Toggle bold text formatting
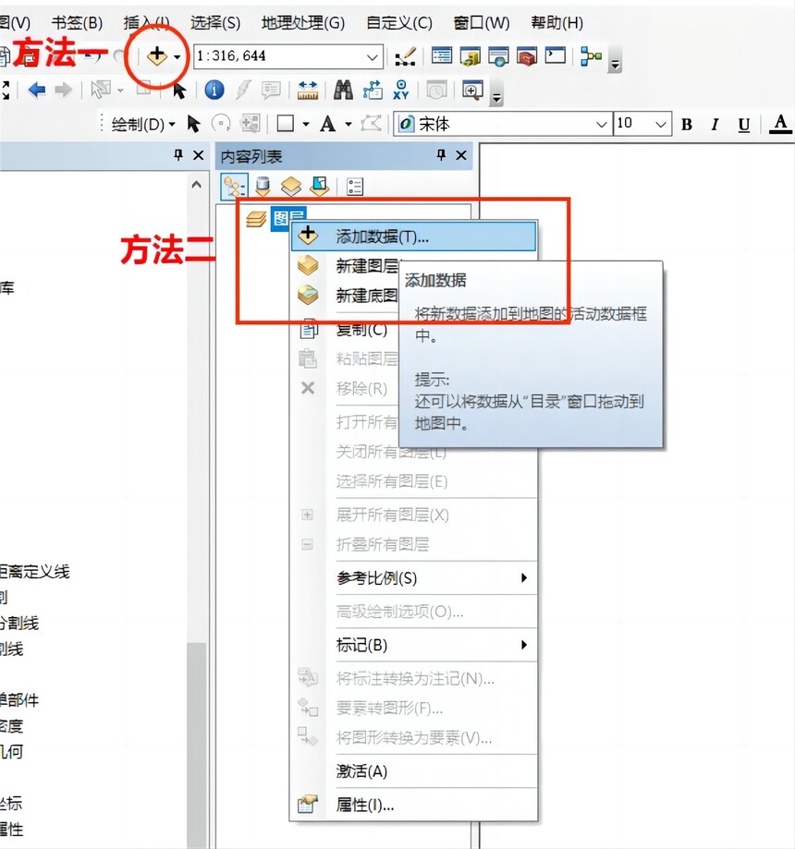Viewport: 795px width, 849px height. [x=687, y=125]
